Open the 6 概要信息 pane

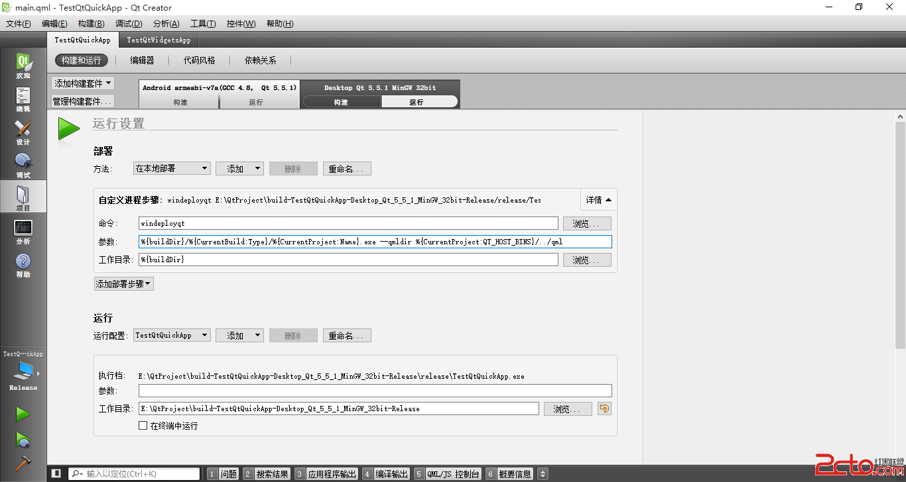509,474
